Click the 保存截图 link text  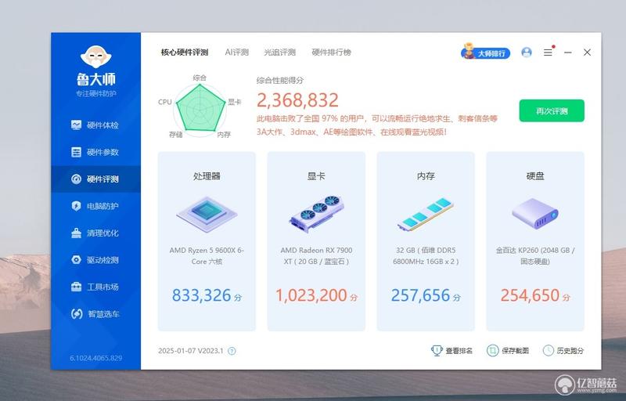[x=515, y=351]
